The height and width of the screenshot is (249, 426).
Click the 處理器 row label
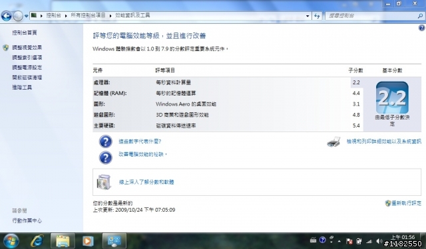click(102, 82)
